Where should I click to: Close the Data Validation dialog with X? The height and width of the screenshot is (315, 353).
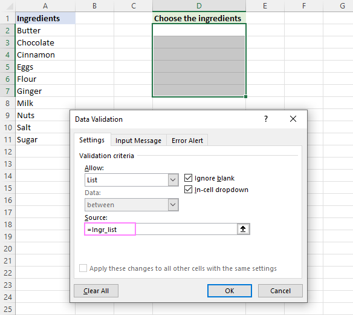click(x=293, y=119)
